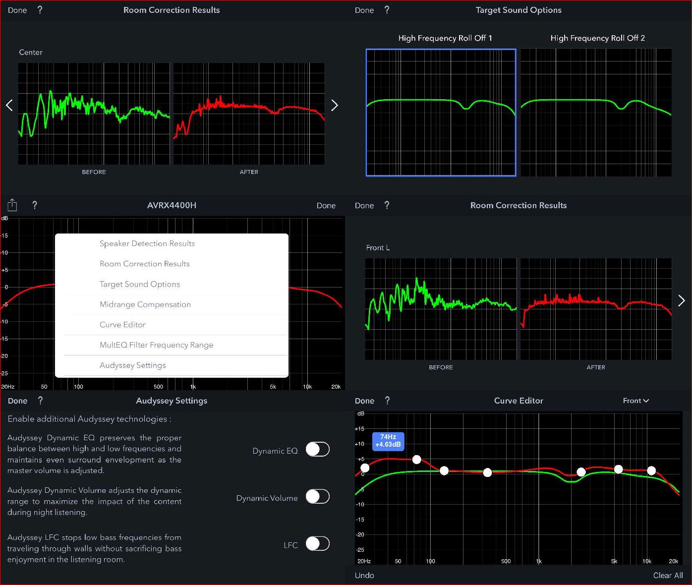Toggle the Dynamic EQ switch
Image resolution: width=692 pixels, height=585 pixels.
318,450
